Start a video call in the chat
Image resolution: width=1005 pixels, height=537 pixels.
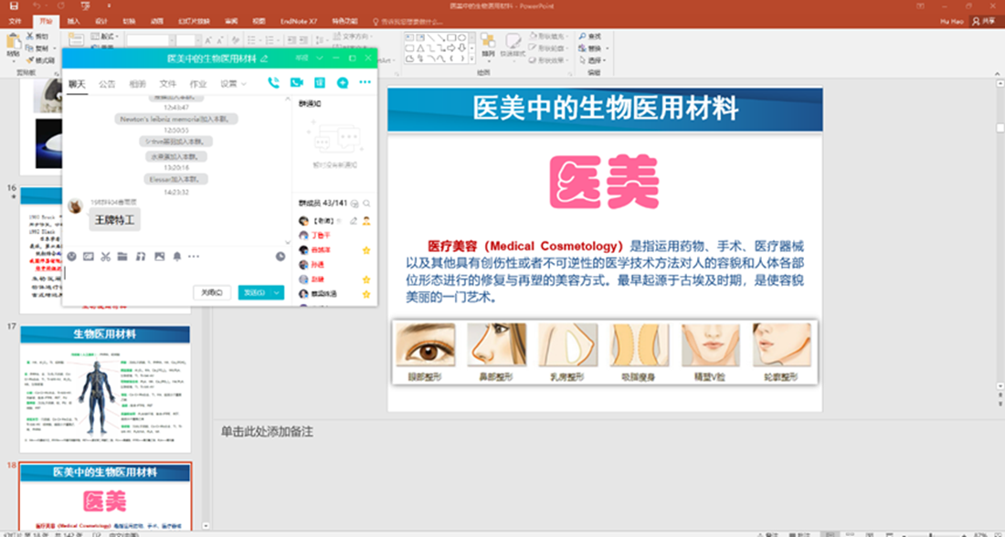coord(296,83)
